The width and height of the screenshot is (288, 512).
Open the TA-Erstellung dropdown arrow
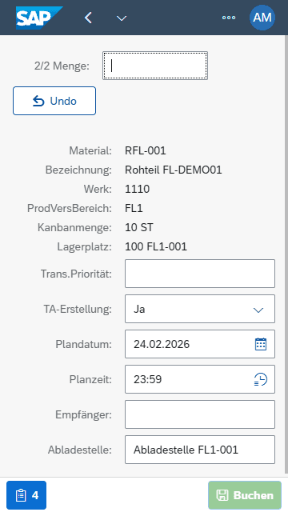(x=258, y=310)
